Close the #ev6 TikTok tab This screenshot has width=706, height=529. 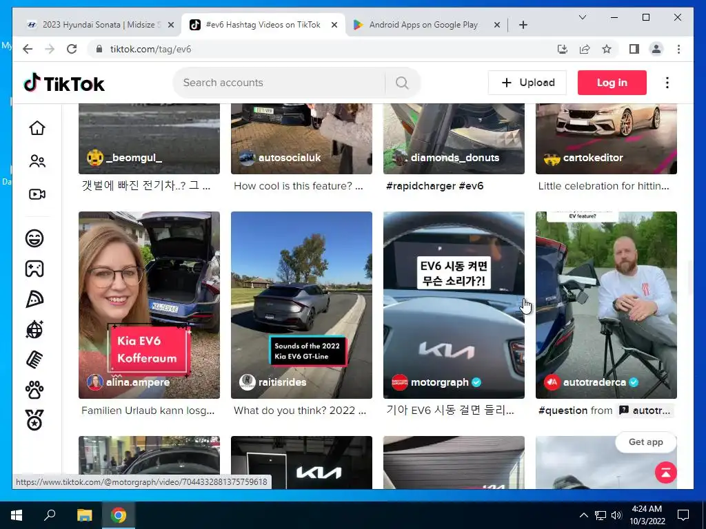334,25
